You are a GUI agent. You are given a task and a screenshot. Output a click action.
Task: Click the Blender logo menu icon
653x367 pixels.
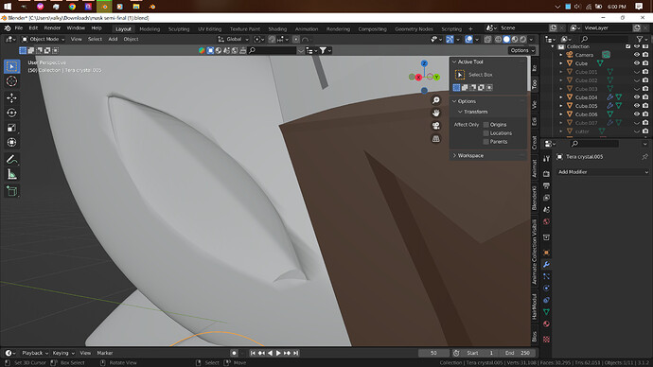8,28
